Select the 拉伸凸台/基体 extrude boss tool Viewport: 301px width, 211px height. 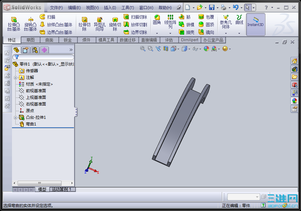tap(14, 24)
